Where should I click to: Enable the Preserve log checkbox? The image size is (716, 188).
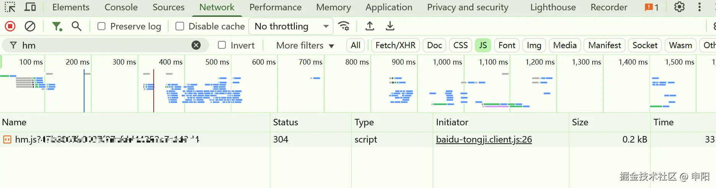pos(101,26)
